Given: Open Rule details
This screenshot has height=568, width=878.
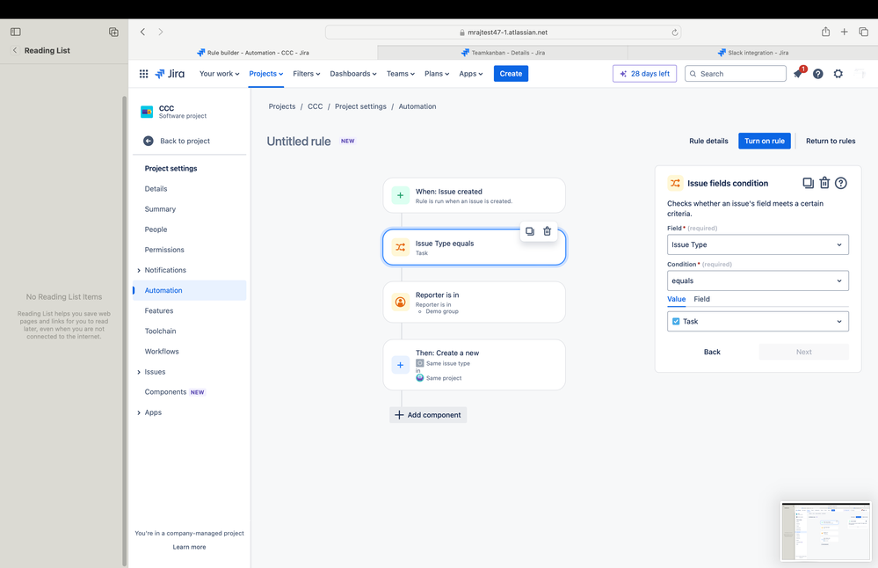Looking at the screenshot, I should (x=708, y=142).
